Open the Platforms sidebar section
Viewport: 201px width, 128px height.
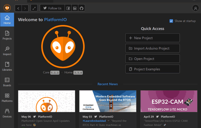(x=7, y=97)
